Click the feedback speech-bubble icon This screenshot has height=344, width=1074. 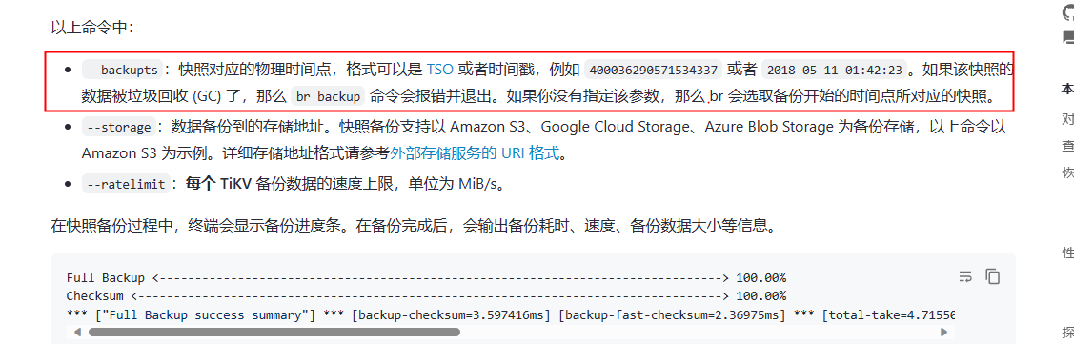coord(1068,37)
